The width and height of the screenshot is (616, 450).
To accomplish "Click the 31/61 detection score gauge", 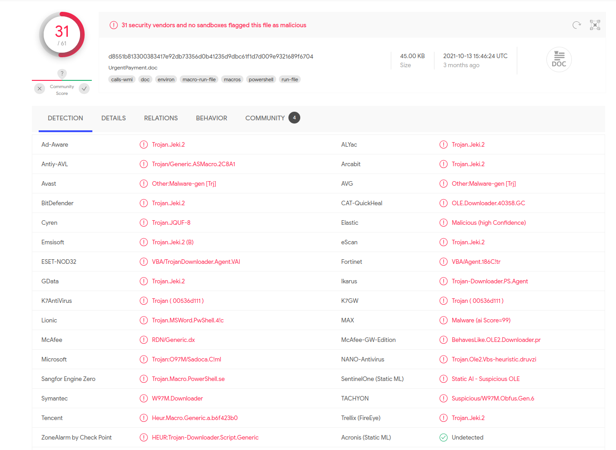I will coord(62,35).
